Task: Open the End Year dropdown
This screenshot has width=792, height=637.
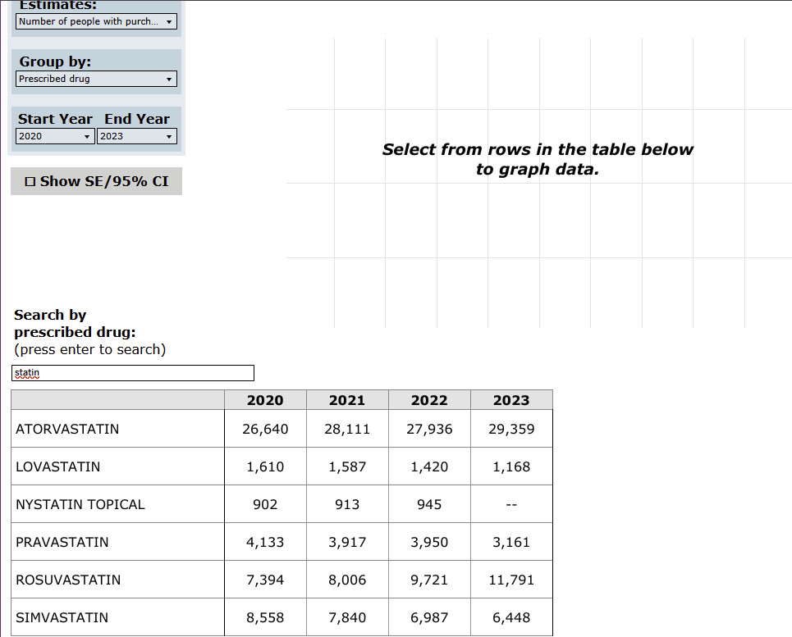Action: [136, 136]
